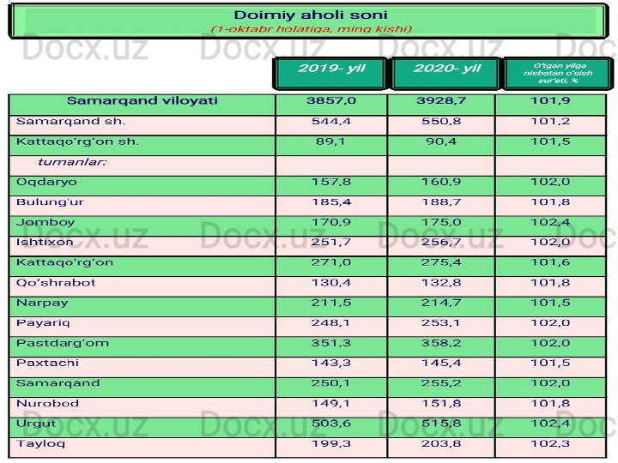Select the Qo'shrabot district row label
Screen dimensions: 618x463
pos(56,283)
